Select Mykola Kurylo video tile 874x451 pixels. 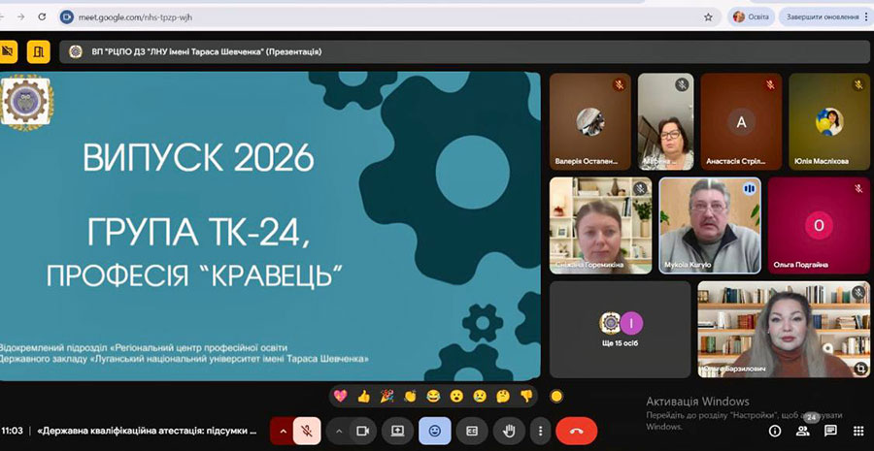click(x=710, y=225)
